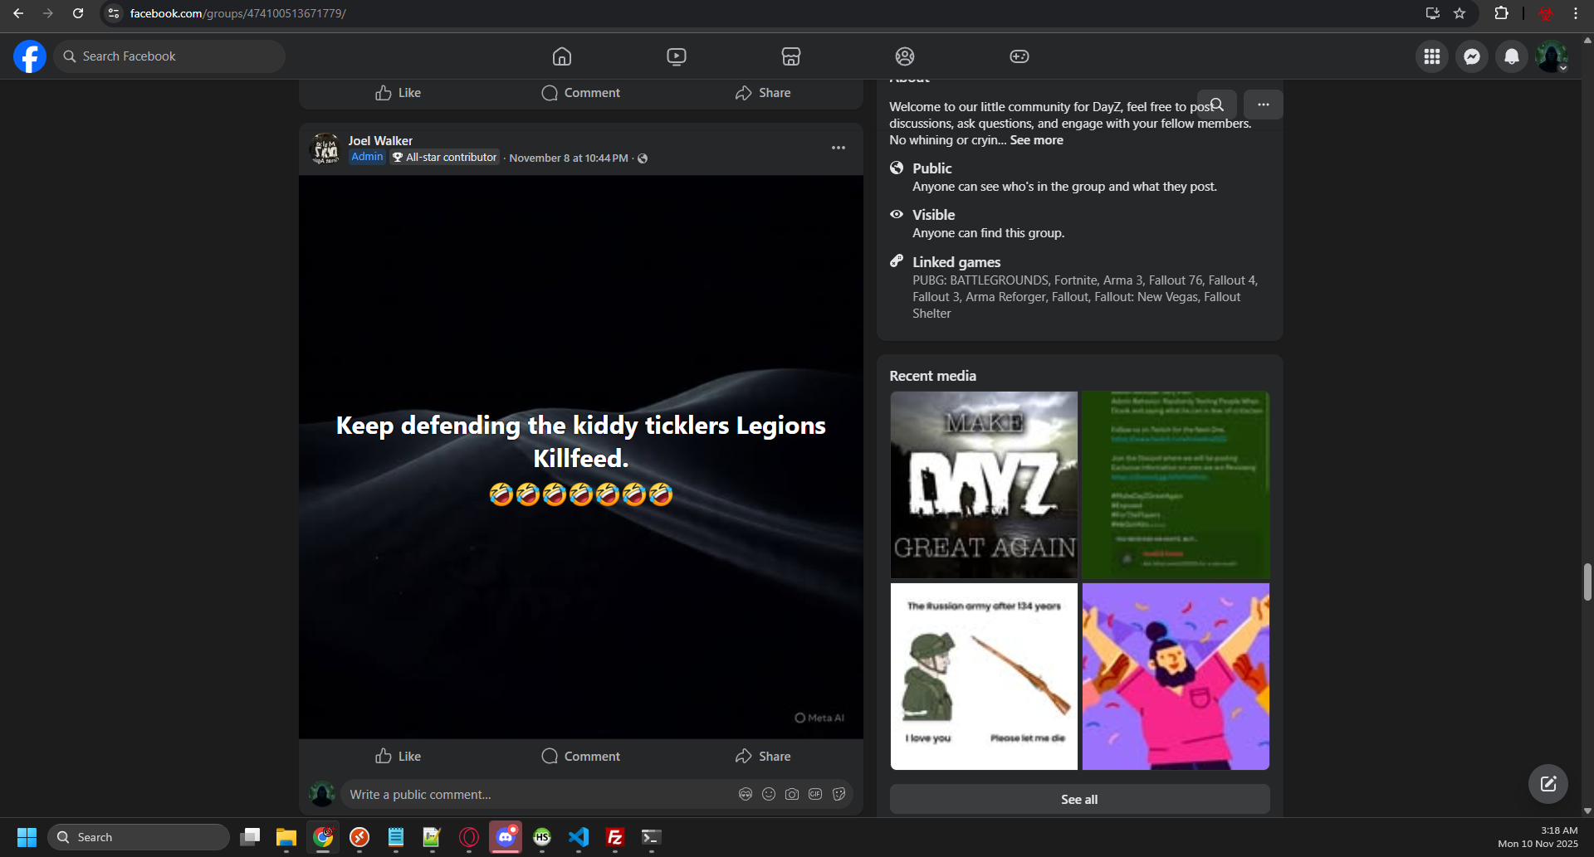Click Joel Walker's profile avatar
The height and width of the screenshot is (857, 1594).
pyautogui.click(x=325, y=149)
